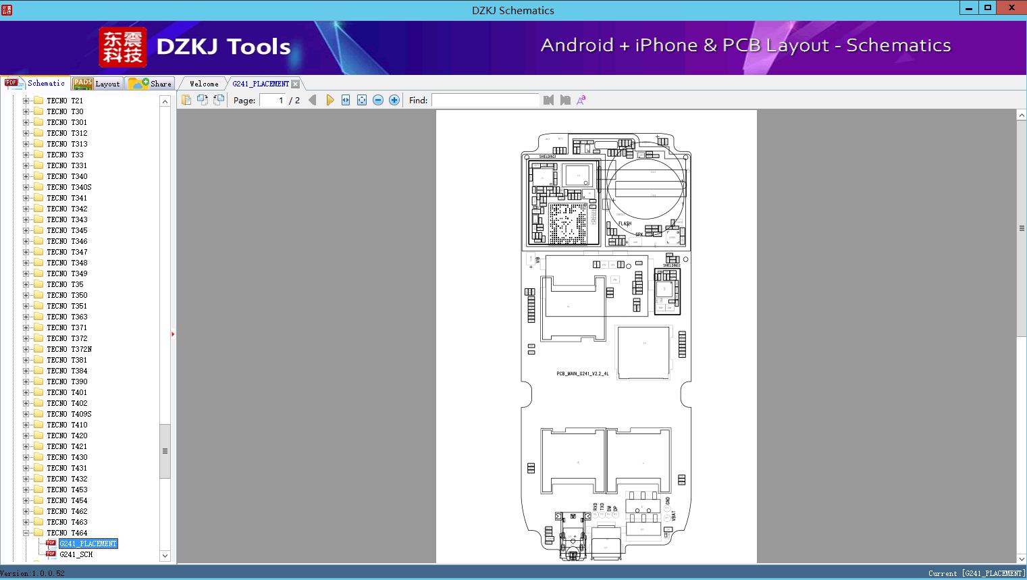Click the tree scrollbar up arrow
Screen dimensions: 1027x580
[165, 101]
